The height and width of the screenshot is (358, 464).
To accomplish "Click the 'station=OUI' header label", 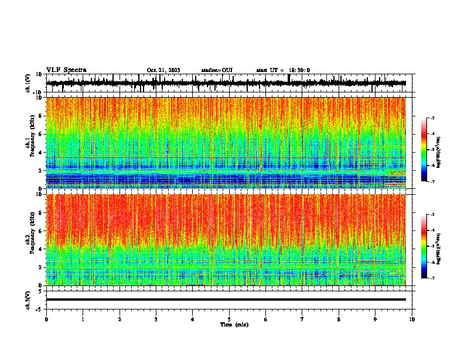I will point(217,70).
